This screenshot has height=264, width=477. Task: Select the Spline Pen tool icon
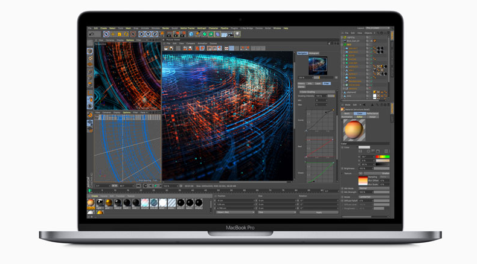point(197,34)
